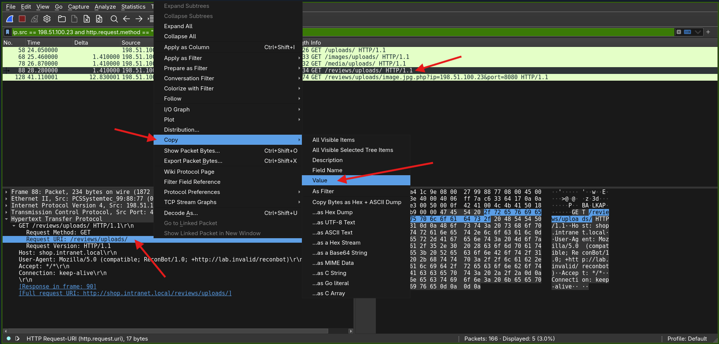The image size is (719, 344).
Task: Open capture options gear icon
Action: [x=47, y=19]
